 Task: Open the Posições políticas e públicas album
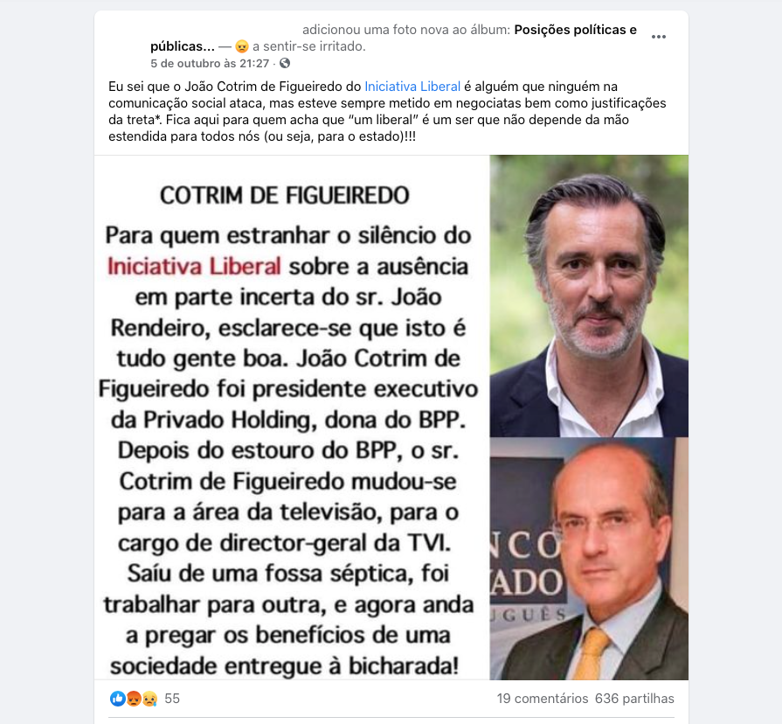click(393, 38)
